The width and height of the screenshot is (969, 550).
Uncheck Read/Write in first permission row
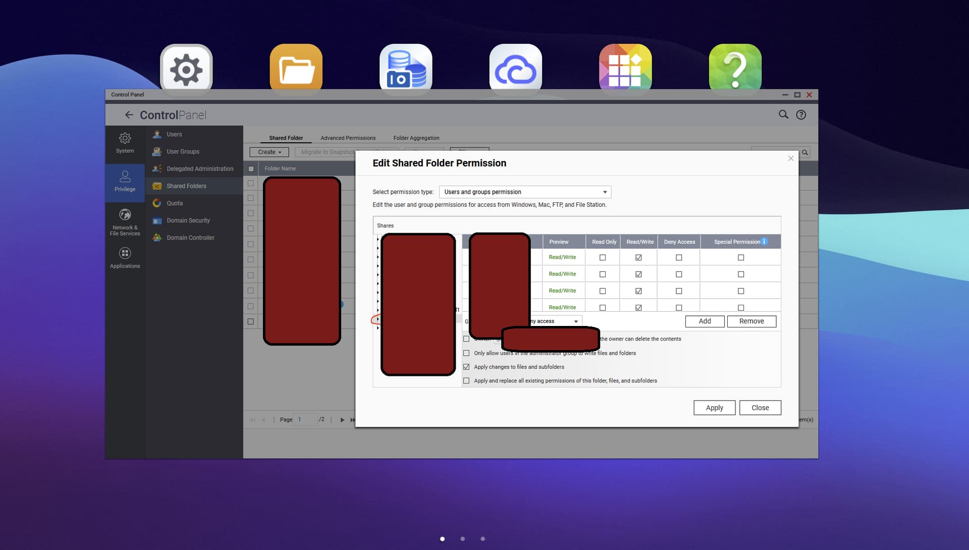pyautogui.click(x=638, y=257)
